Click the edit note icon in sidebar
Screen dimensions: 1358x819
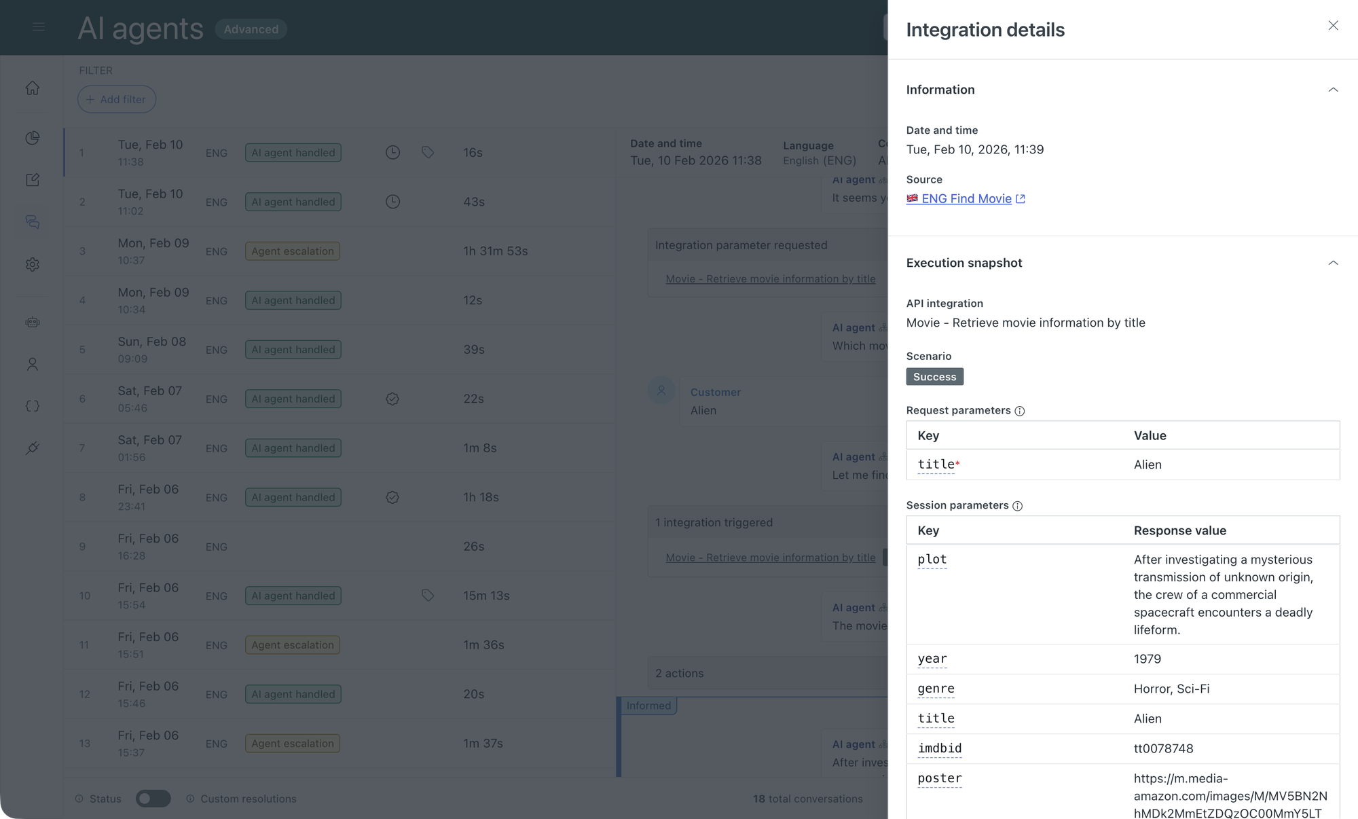[33, 180]
